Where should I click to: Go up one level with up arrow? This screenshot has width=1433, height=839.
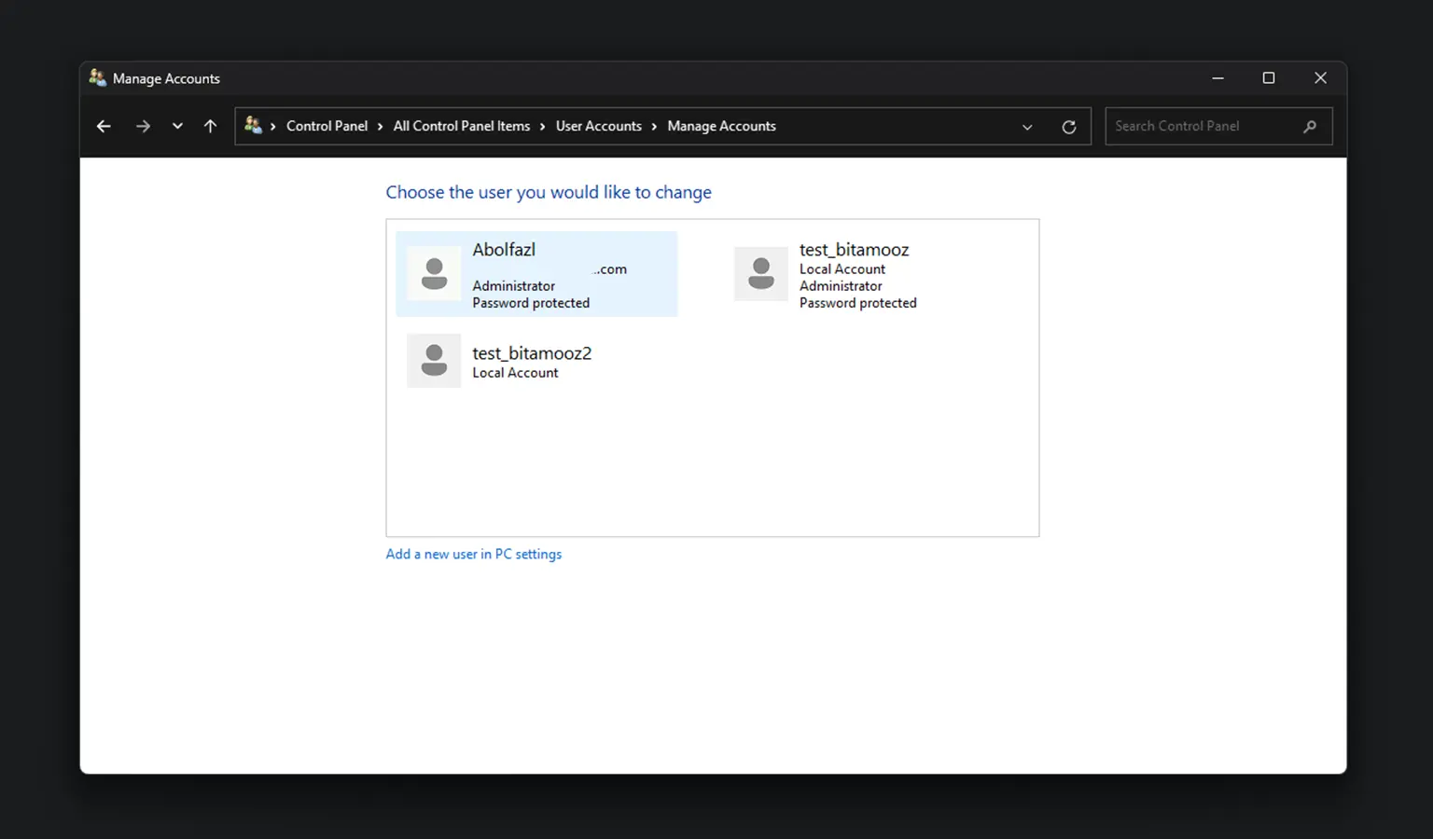click(211, 127)
